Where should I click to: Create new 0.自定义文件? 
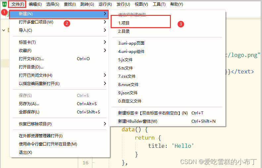point(167,101)
